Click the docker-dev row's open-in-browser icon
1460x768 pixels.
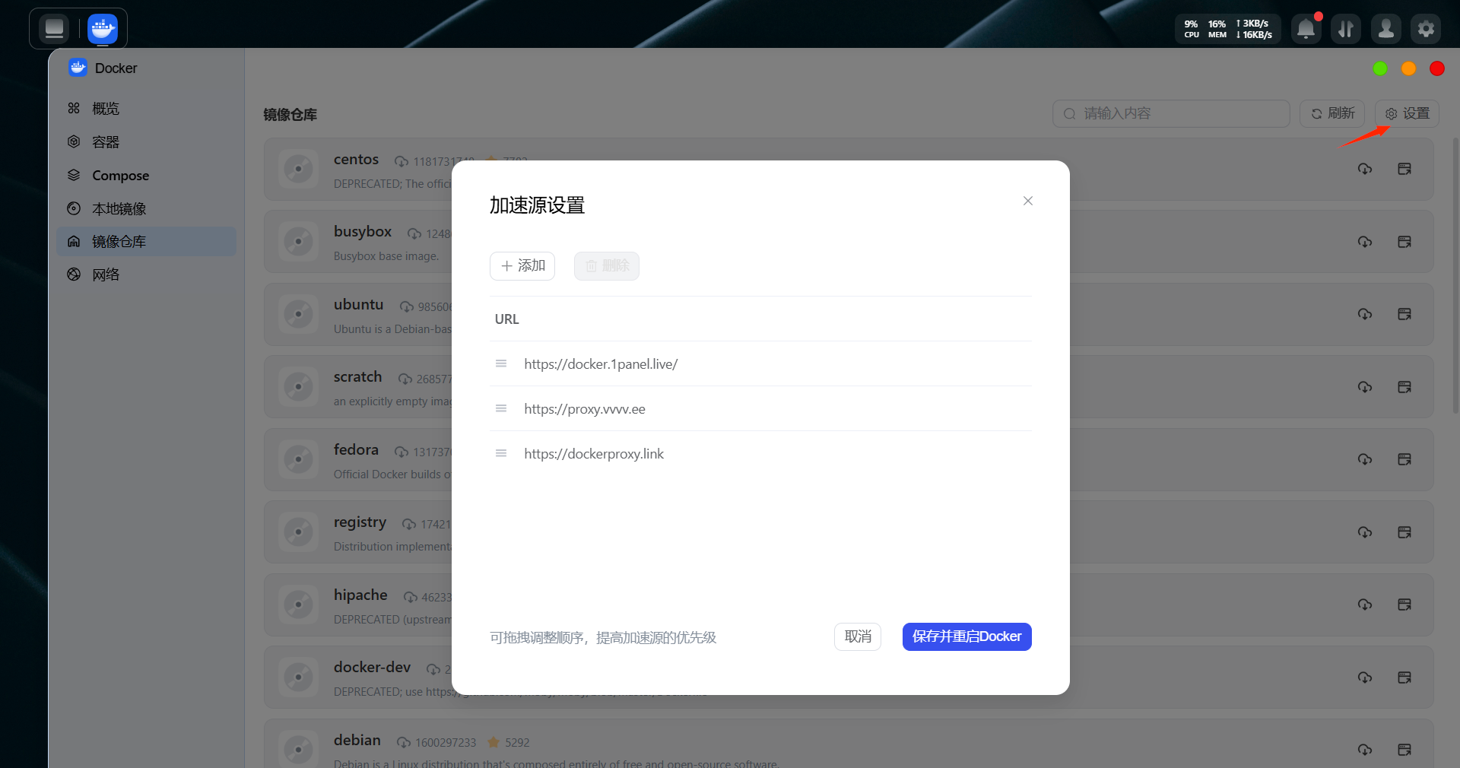[1404, 678]
